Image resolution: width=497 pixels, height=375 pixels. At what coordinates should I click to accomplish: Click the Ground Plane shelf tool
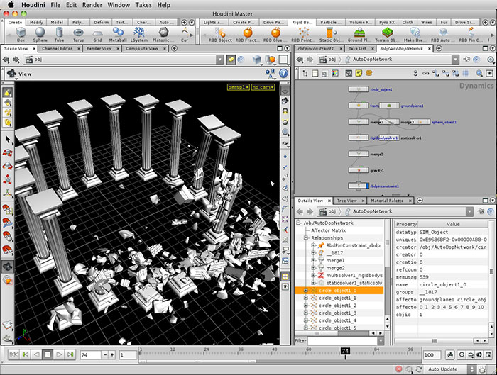(x=359, y=35)
